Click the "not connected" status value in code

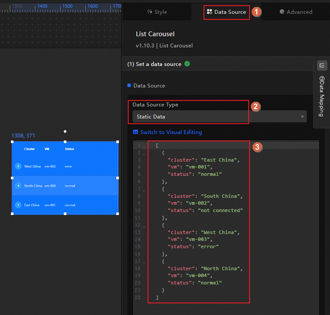[x=220, y=210]
